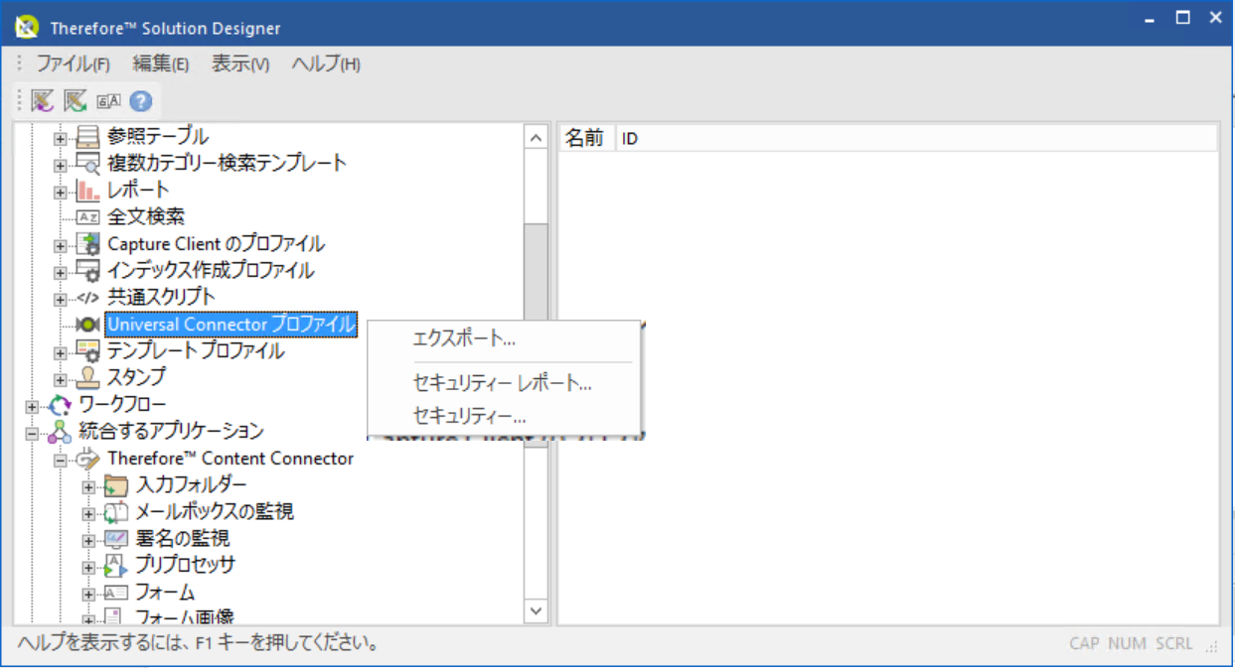Collapse the 統合するアプリケーション node
Image resolution: width=1235 pixels, height=668 pixels.
(x=32, y=433)
